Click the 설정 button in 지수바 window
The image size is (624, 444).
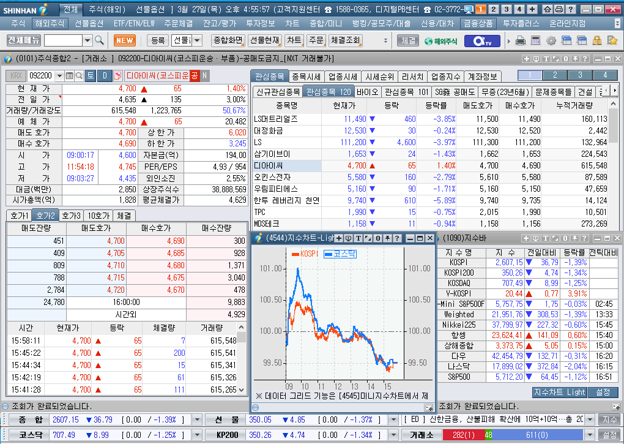click(x=603, y=392)
